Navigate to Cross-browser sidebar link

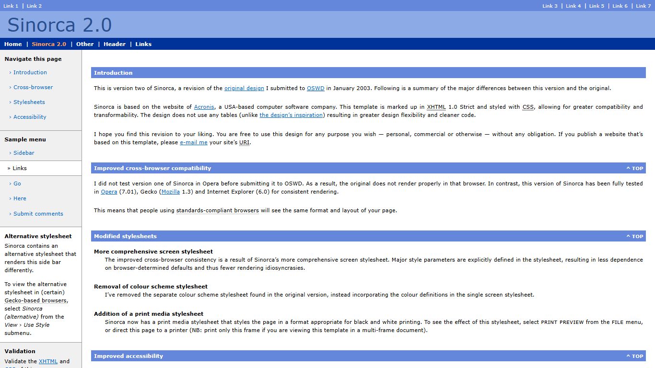tap(33, 87)
